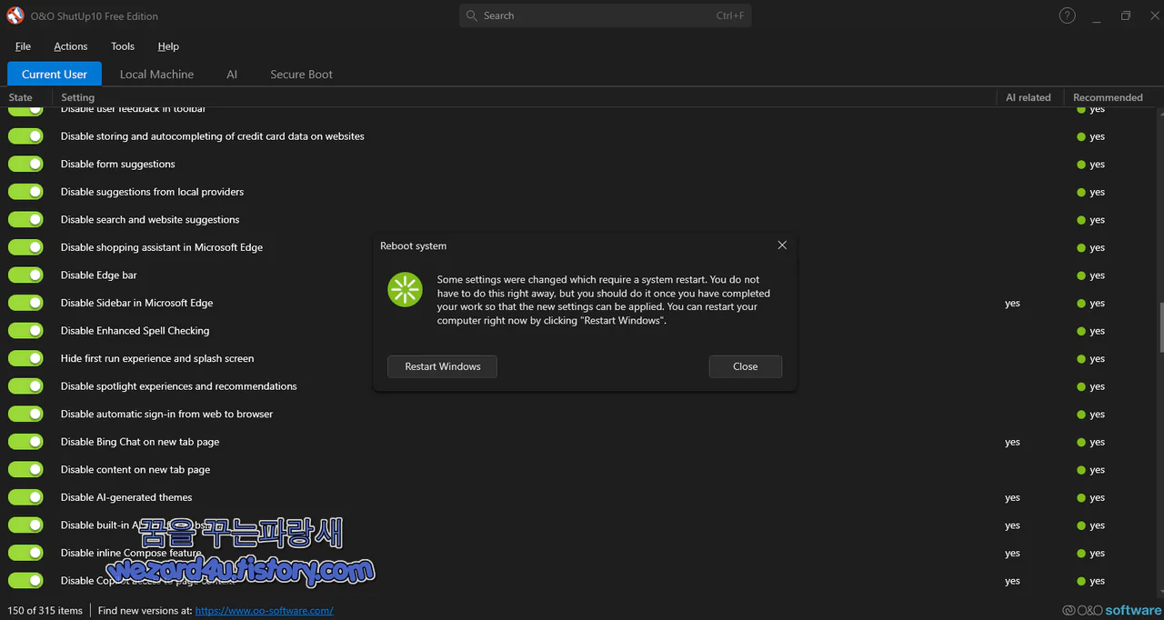Close the Reboot system dialog with X
Screen dimensions: 1164x620
click(x=782, y=245)
